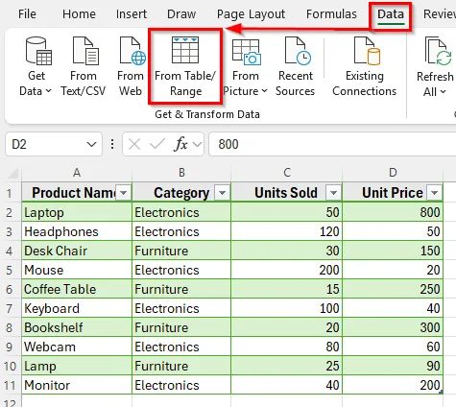
Task: Switch to the Data tab
Action: [391, 14]
